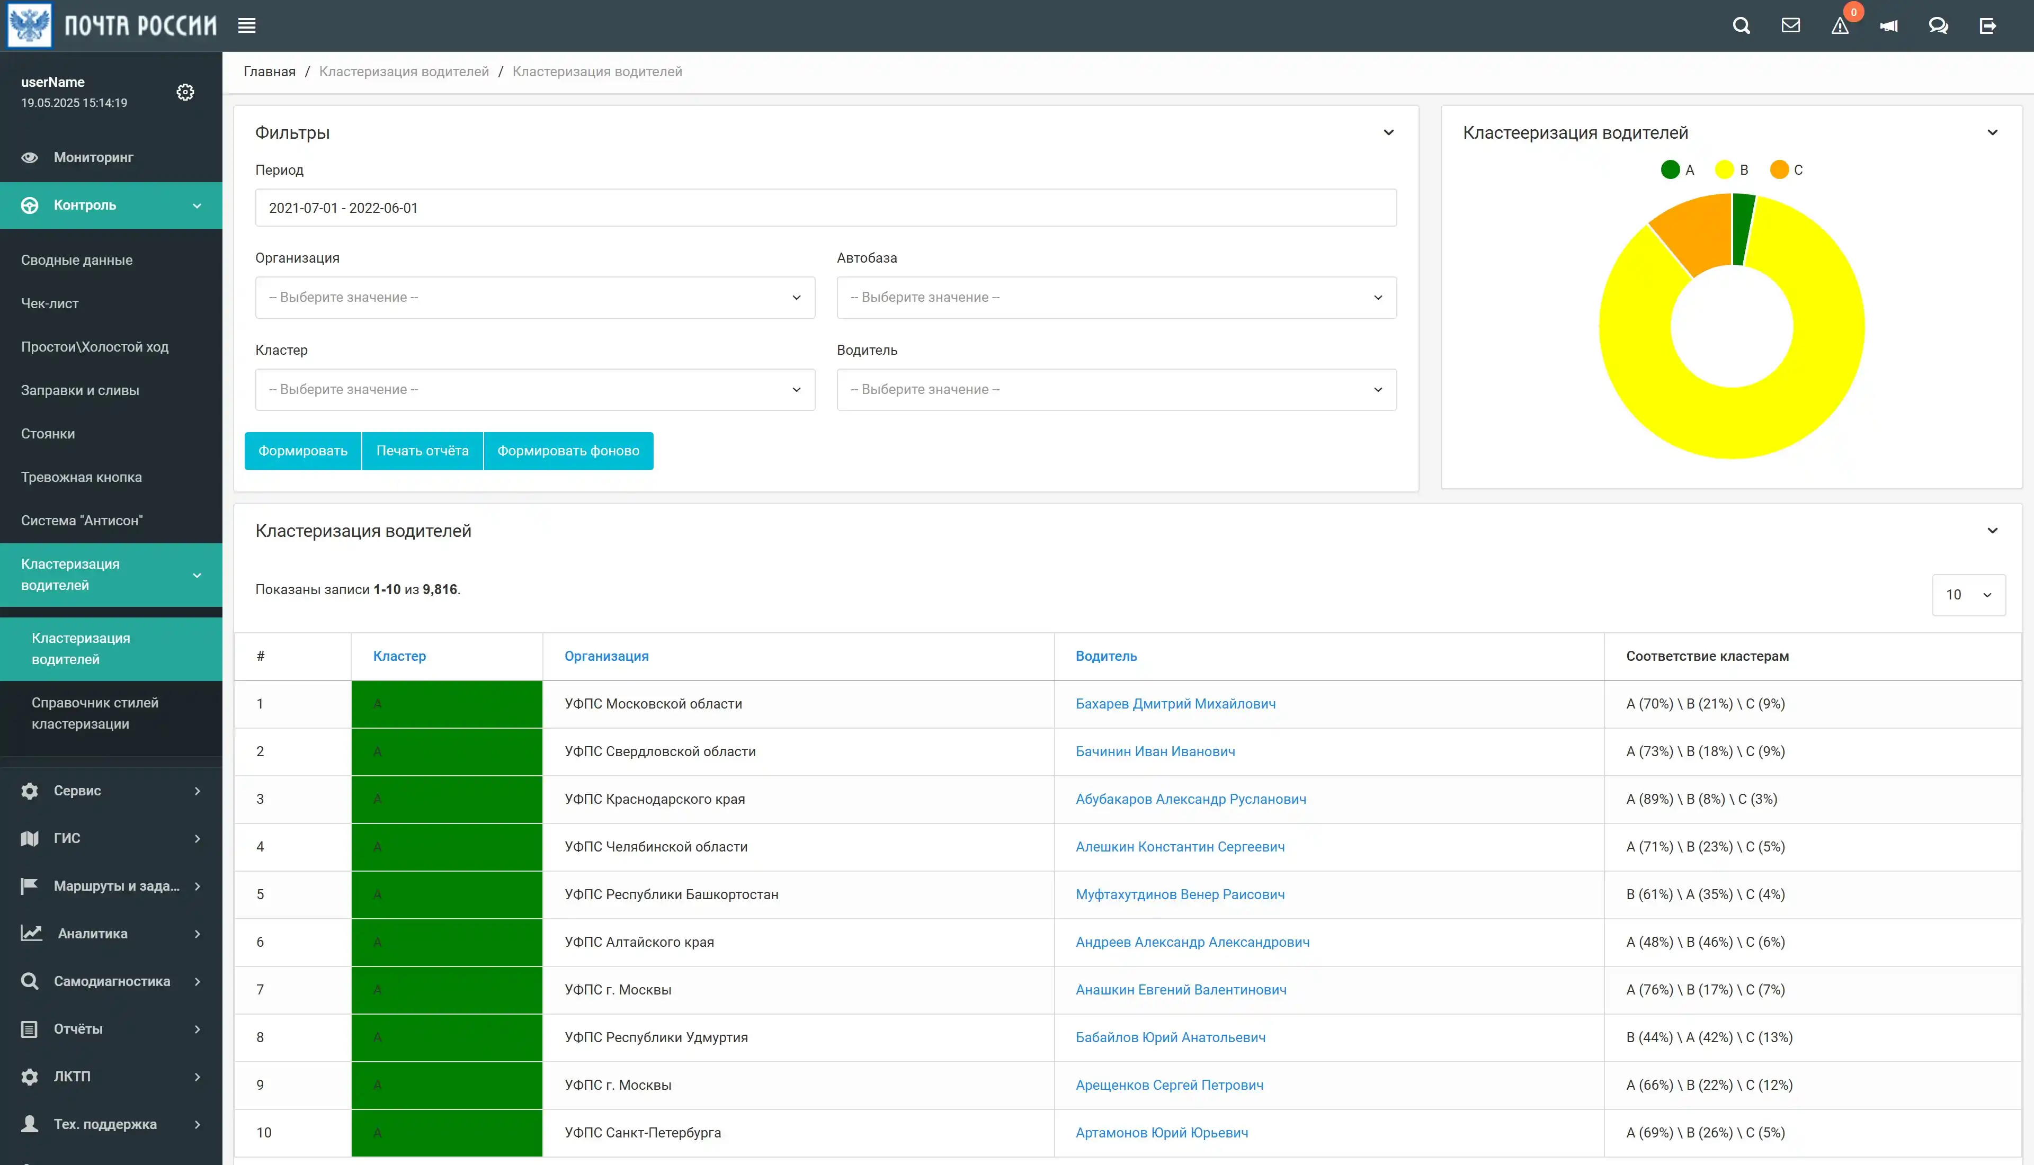Open Простои\Холостой ход menu item
This screenshot has height=1165, width=2034.
coord(94,346)
